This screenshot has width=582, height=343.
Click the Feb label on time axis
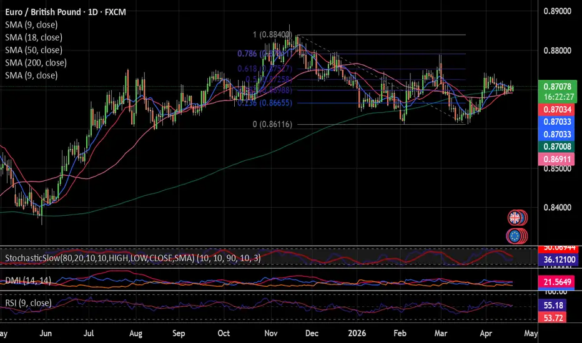pos(400,334)
